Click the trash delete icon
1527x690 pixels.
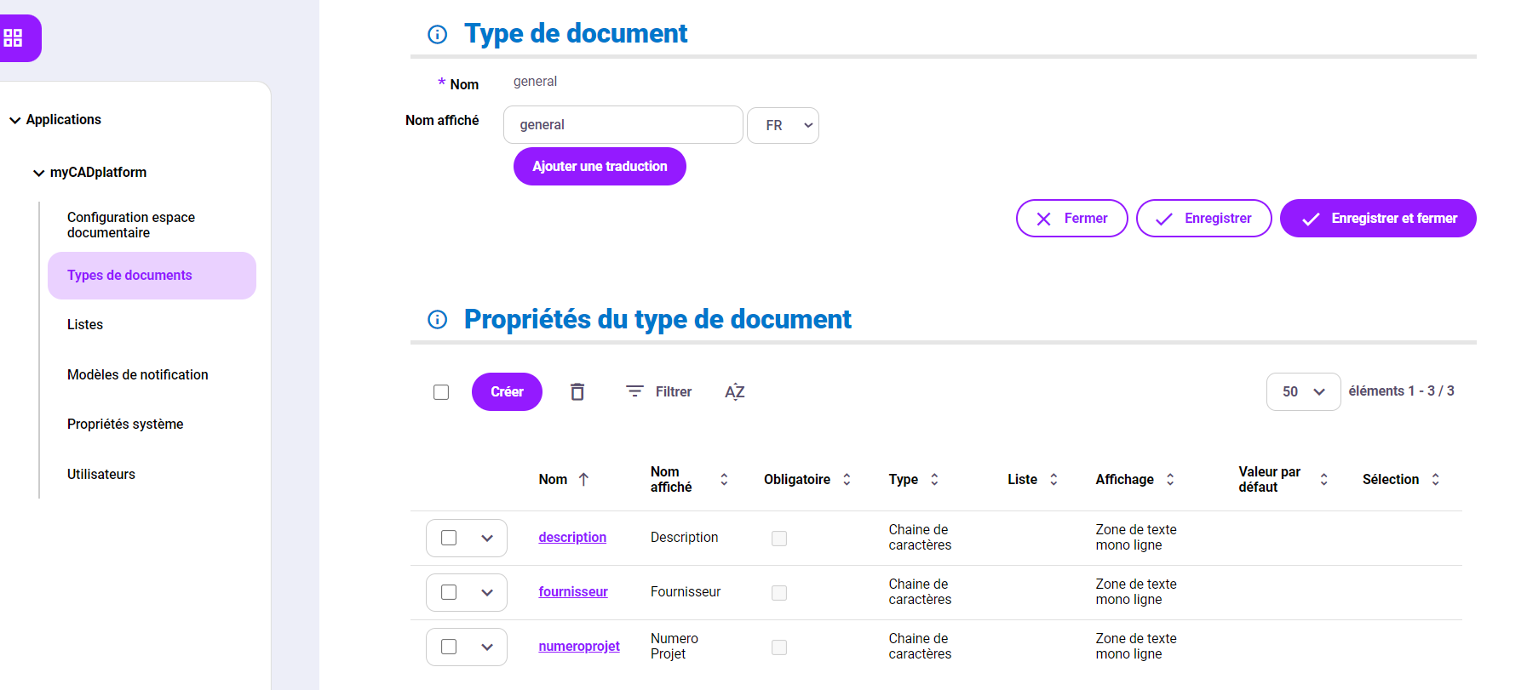pos(577,391)
